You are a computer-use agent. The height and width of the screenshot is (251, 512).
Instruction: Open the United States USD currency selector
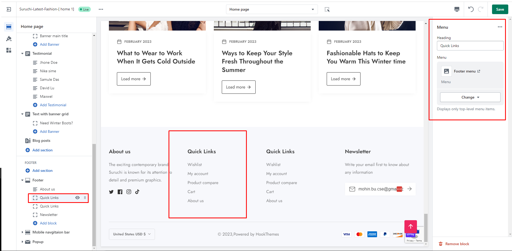(x=132, y=234)
